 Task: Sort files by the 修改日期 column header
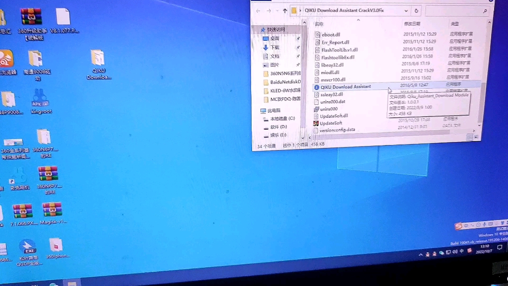(x=412, y=24)
